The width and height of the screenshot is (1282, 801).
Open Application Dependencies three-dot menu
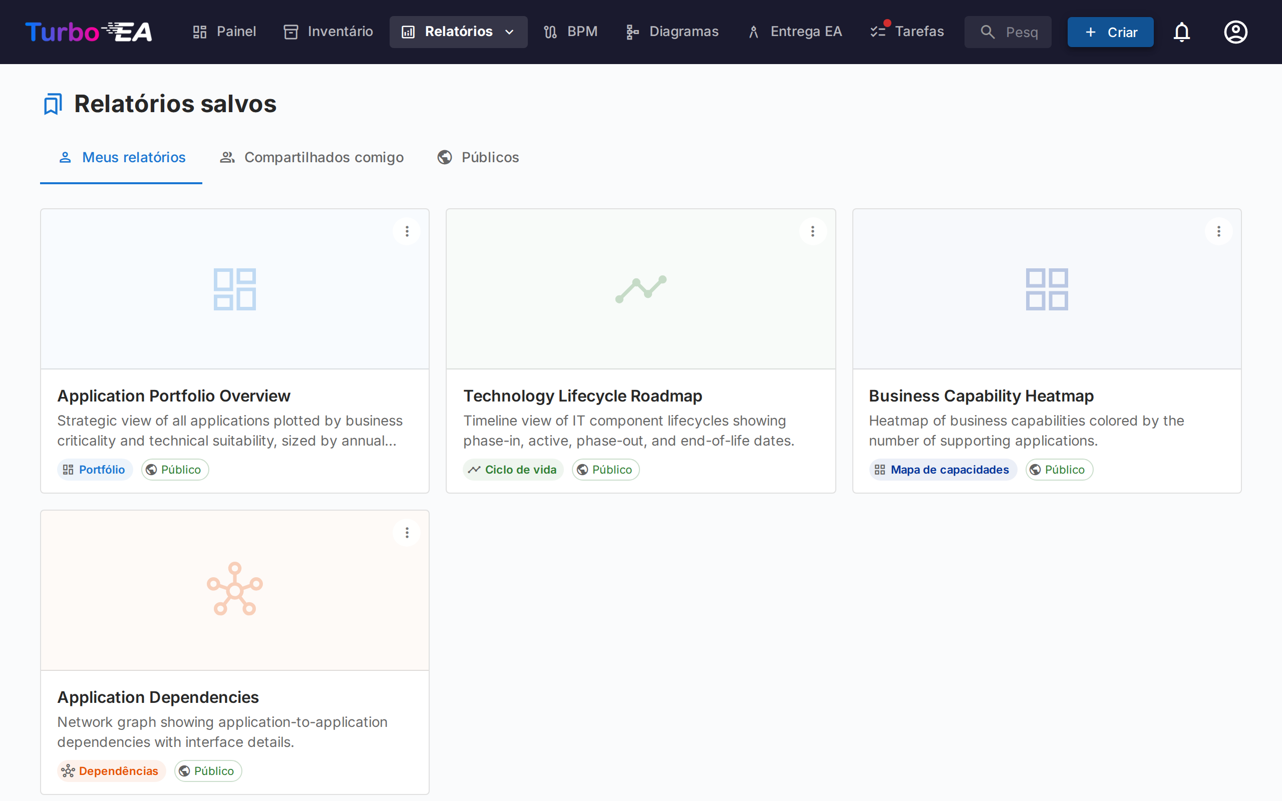tap(407, 533)
